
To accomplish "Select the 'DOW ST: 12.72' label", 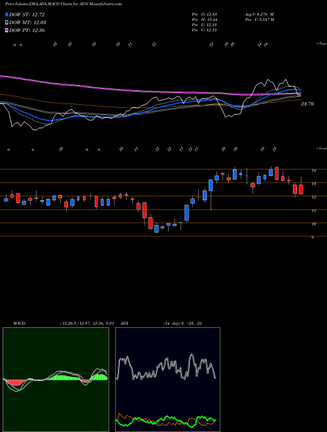I will [27, 15].
